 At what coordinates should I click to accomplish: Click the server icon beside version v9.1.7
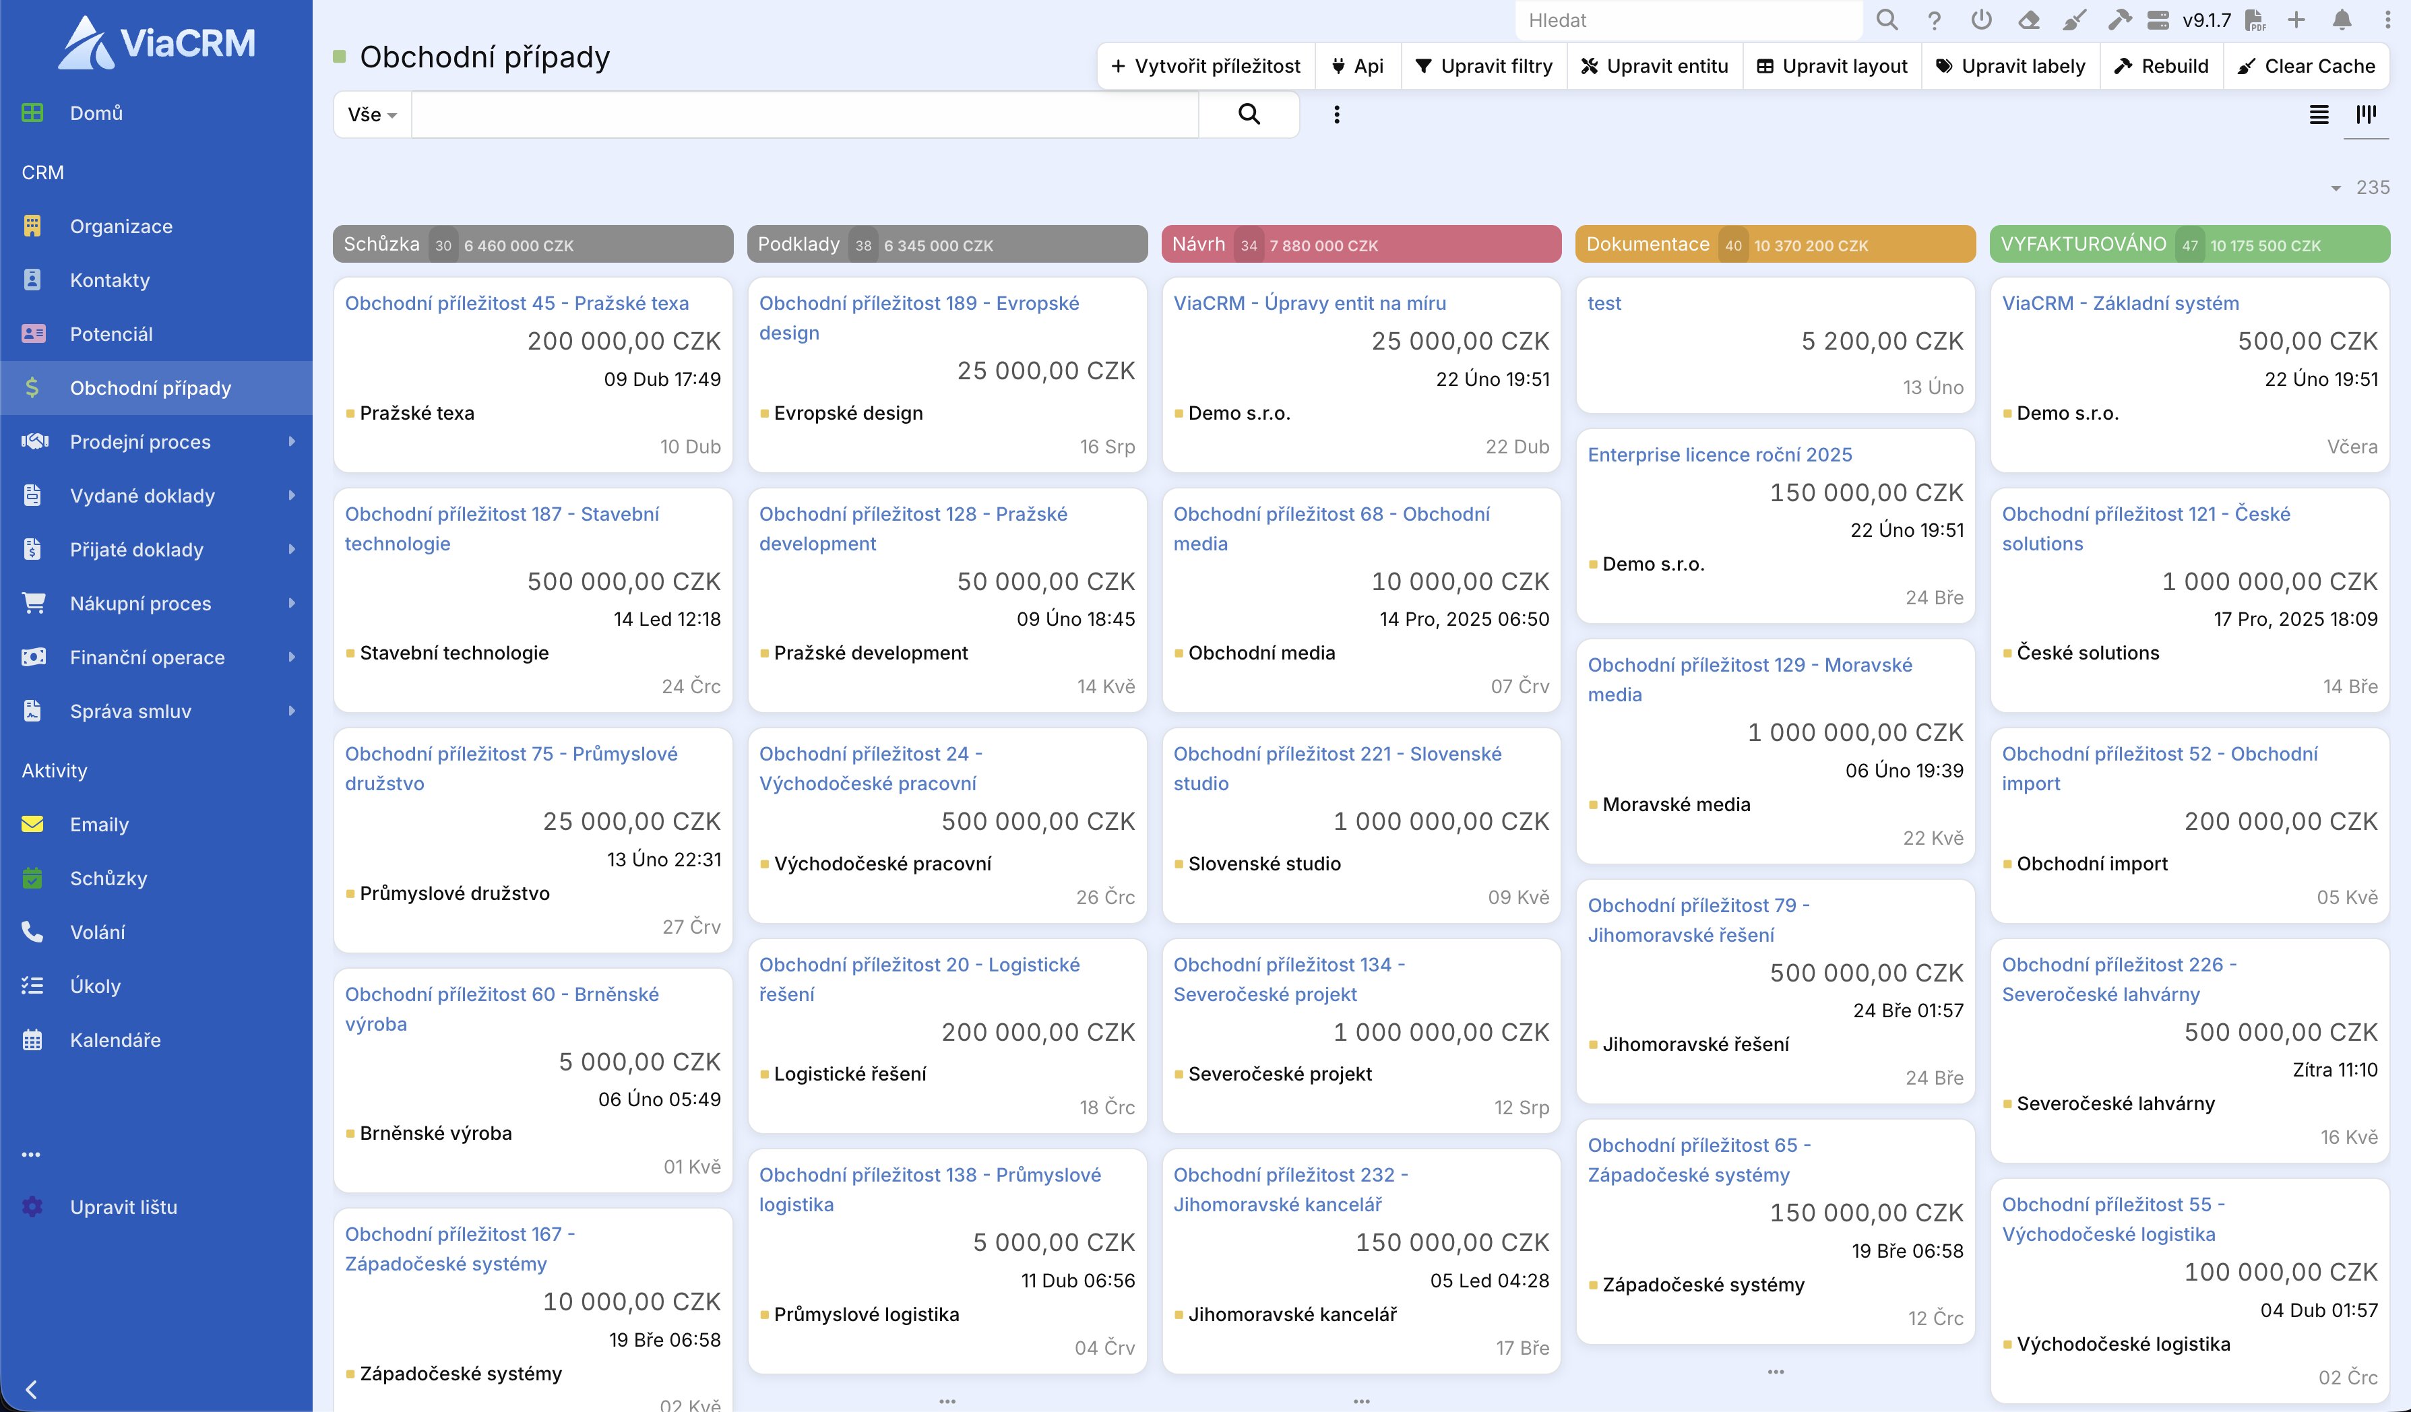[2158, 20]
